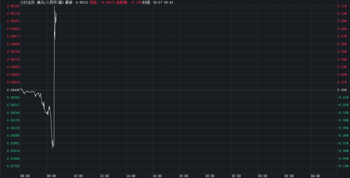Select the 08:00 time axis label

tap(52, 176)
